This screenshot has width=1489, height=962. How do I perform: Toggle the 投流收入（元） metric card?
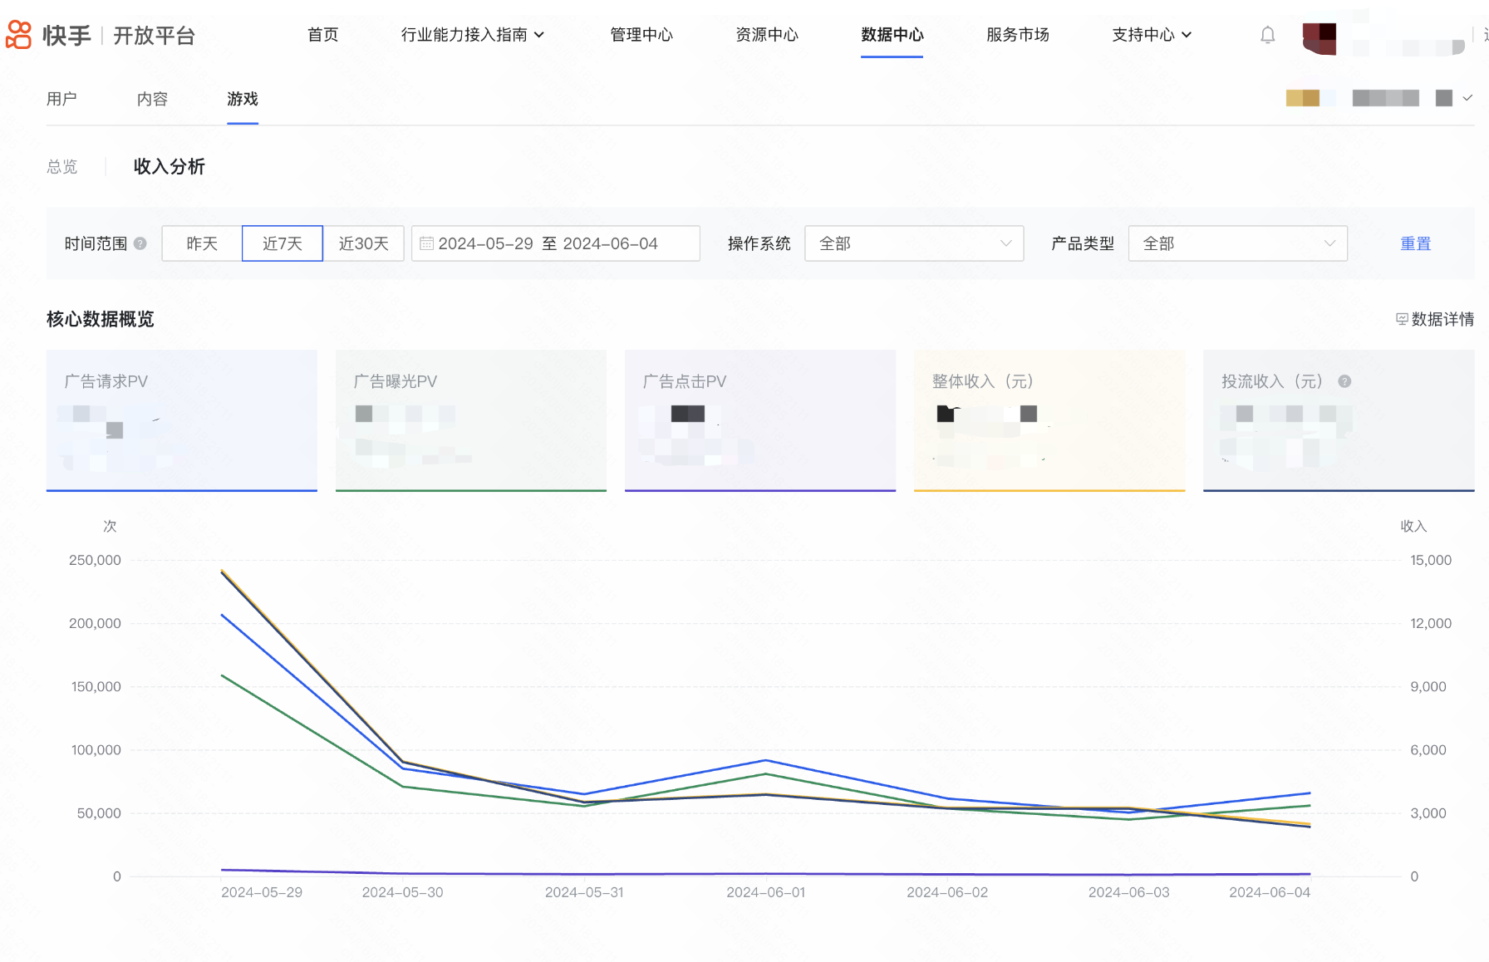coord(1339,420)
